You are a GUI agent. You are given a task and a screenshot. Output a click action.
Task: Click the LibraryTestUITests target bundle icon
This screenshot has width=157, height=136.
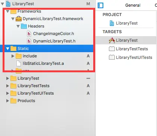(x=112, y=57)
